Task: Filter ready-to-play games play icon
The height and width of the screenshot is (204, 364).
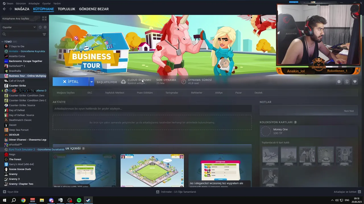Action: click(x=45, y=27)
